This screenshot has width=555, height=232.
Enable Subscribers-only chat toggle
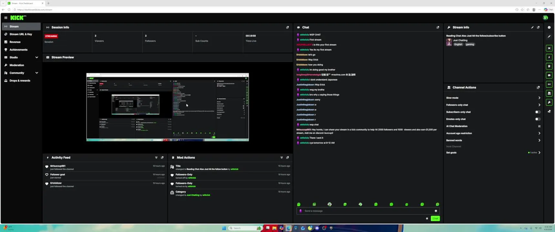538,112
